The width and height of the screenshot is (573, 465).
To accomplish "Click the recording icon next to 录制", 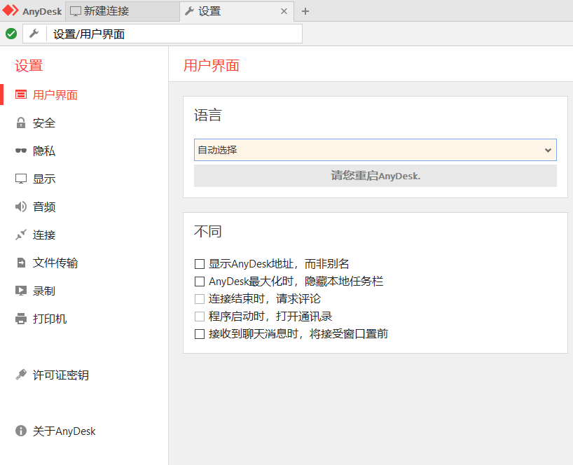I will (21, 291).
